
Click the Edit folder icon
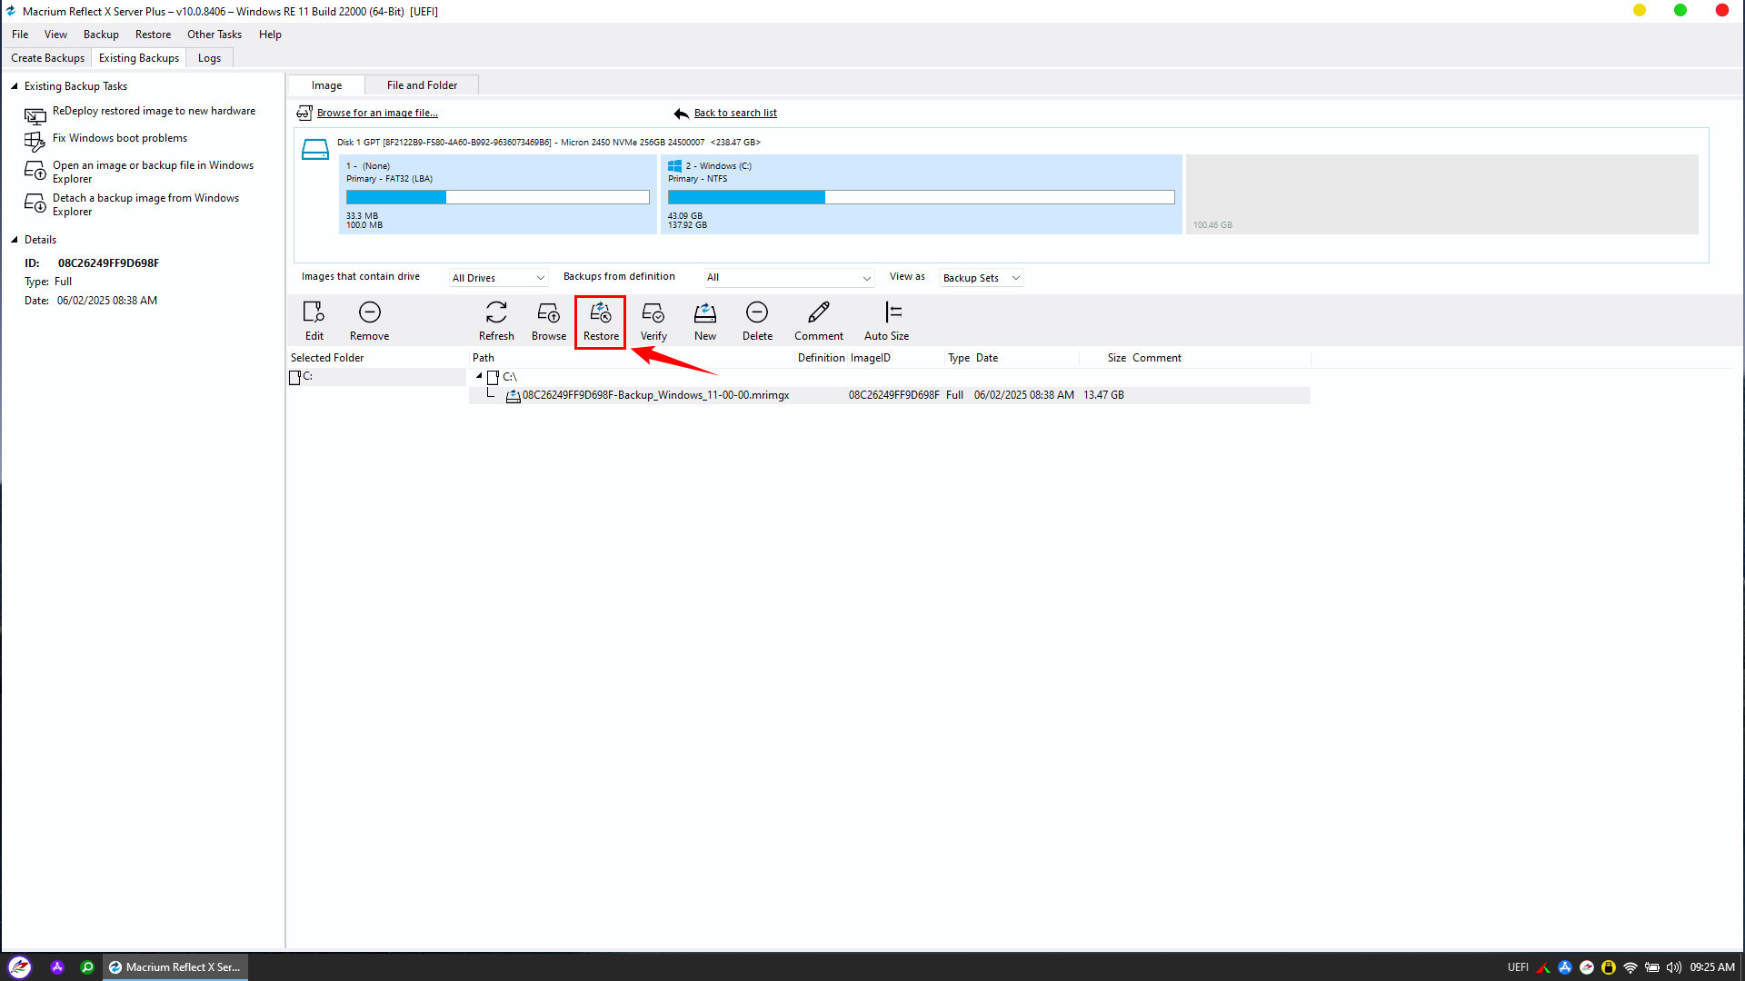314,313
